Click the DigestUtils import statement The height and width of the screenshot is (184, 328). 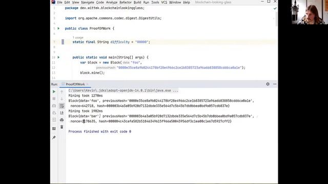click(113, 18)
